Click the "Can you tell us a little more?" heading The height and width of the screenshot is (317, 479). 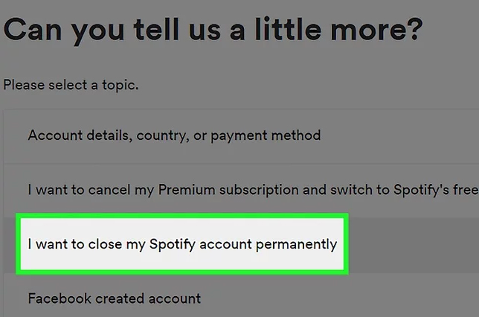point(213,31)
